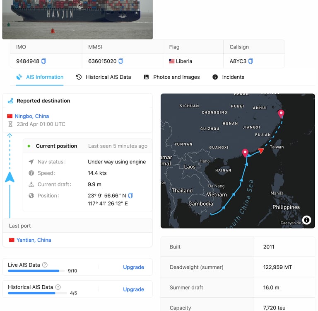Click the reported destination route icon
Viewport: 318px width, 311px height.
(x=10, y=101)
